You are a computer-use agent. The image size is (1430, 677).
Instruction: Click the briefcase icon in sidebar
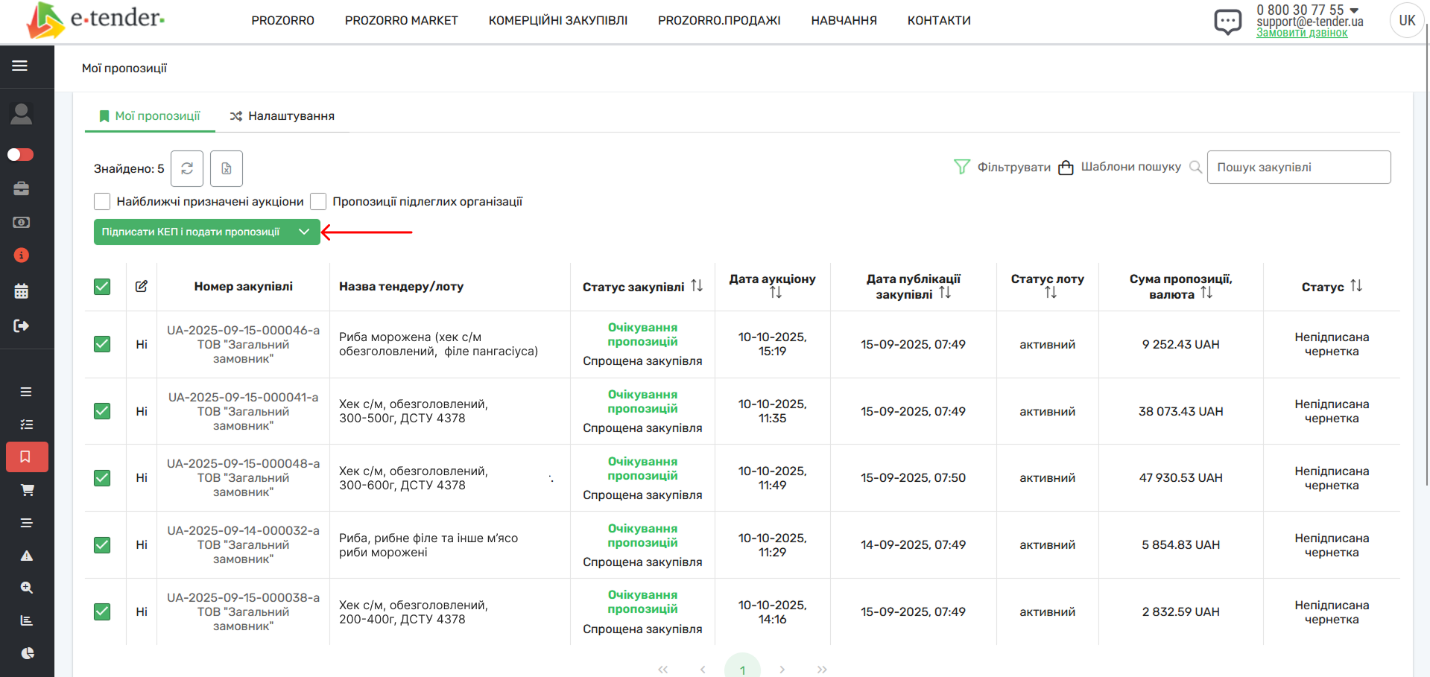click(x=22, y=188)
